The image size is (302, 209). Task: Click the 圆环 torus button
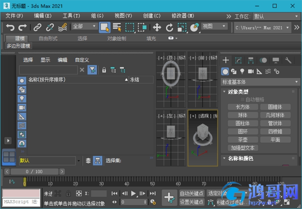coord(243,131)
